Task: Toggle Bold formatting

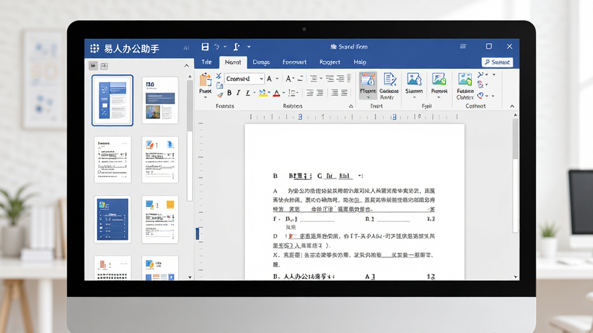Action: [x=229, y=93]
